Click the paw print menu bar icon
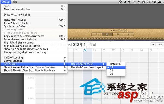Screen dimensions: 164x104 [x=129, y=2]
